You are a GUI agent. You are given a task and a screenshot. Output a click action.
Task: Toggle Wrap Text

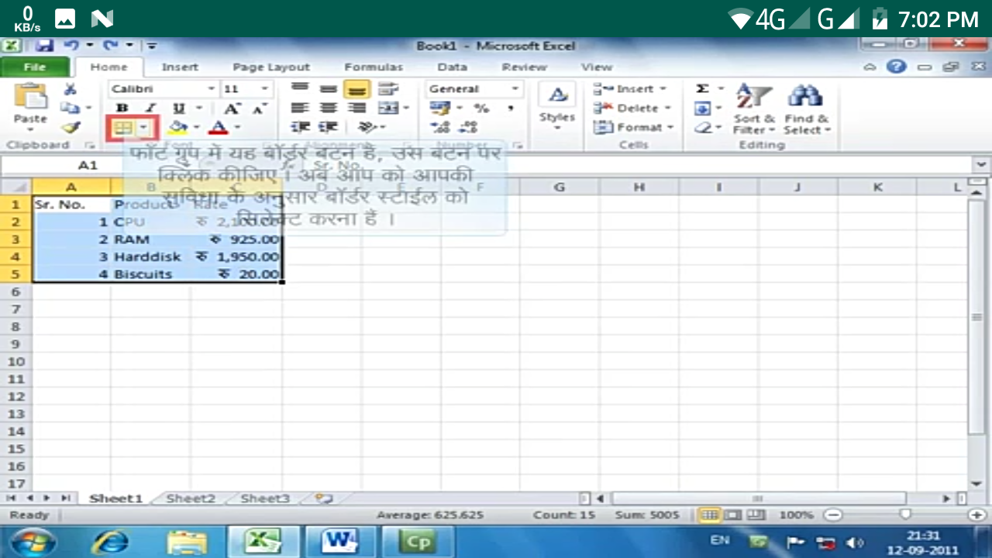coord(388,89)
